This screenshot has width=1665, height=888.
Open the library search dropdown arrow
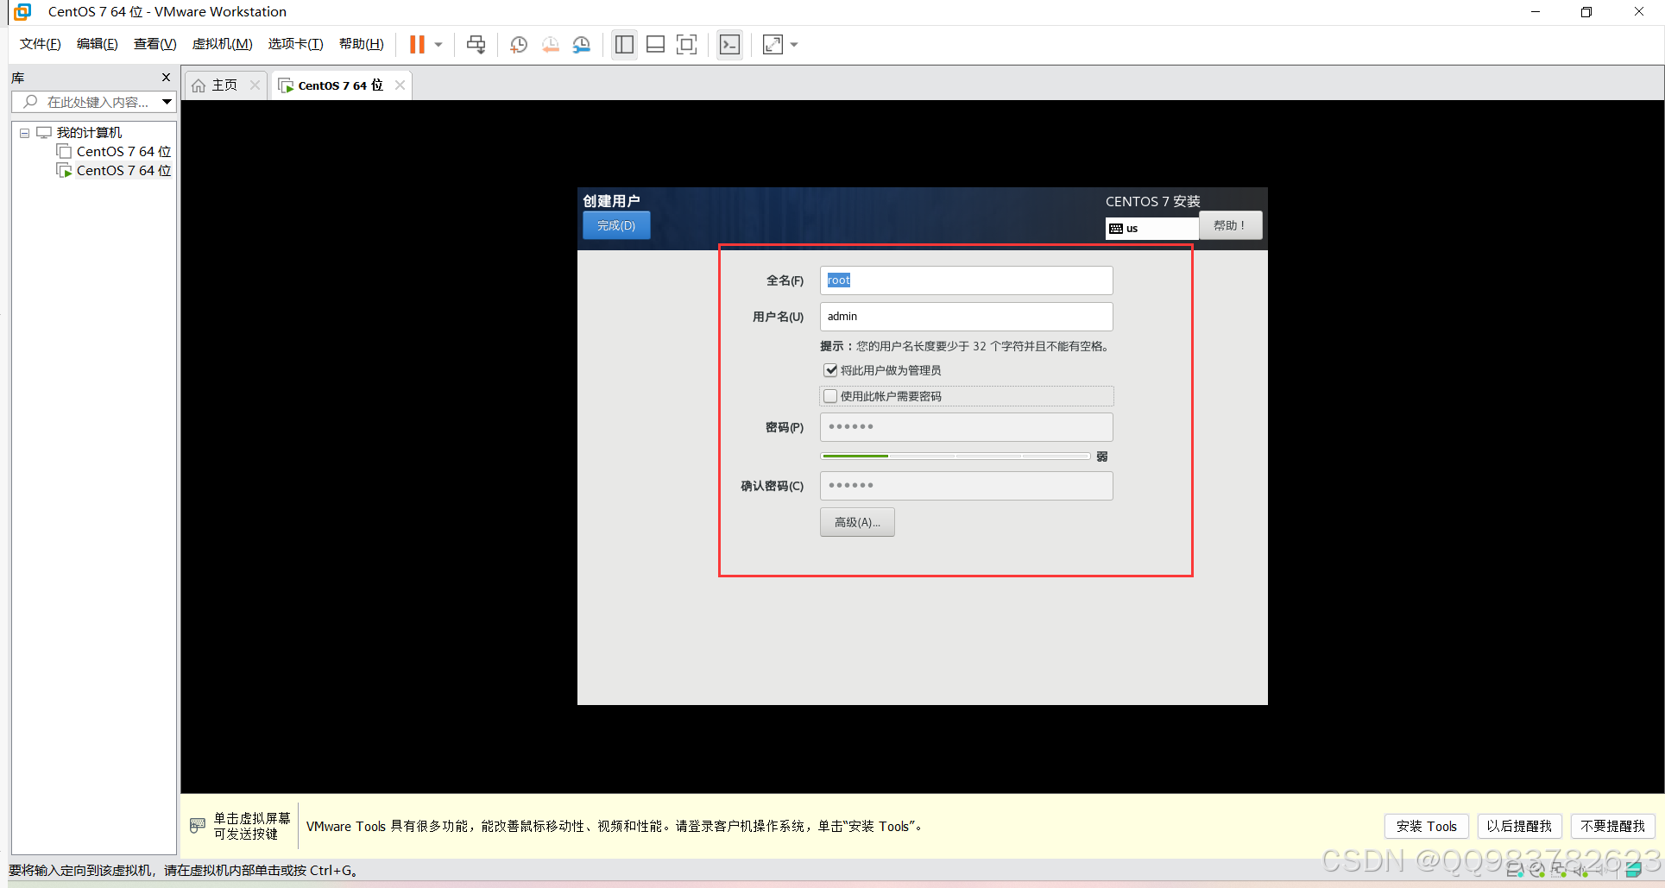(167, 102)
